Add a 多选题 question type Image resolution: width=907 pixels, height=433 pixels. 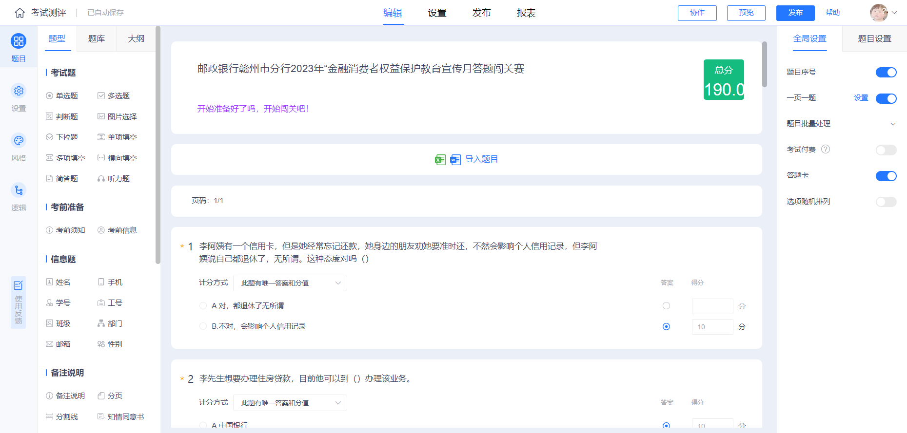(x=114, y=96)
